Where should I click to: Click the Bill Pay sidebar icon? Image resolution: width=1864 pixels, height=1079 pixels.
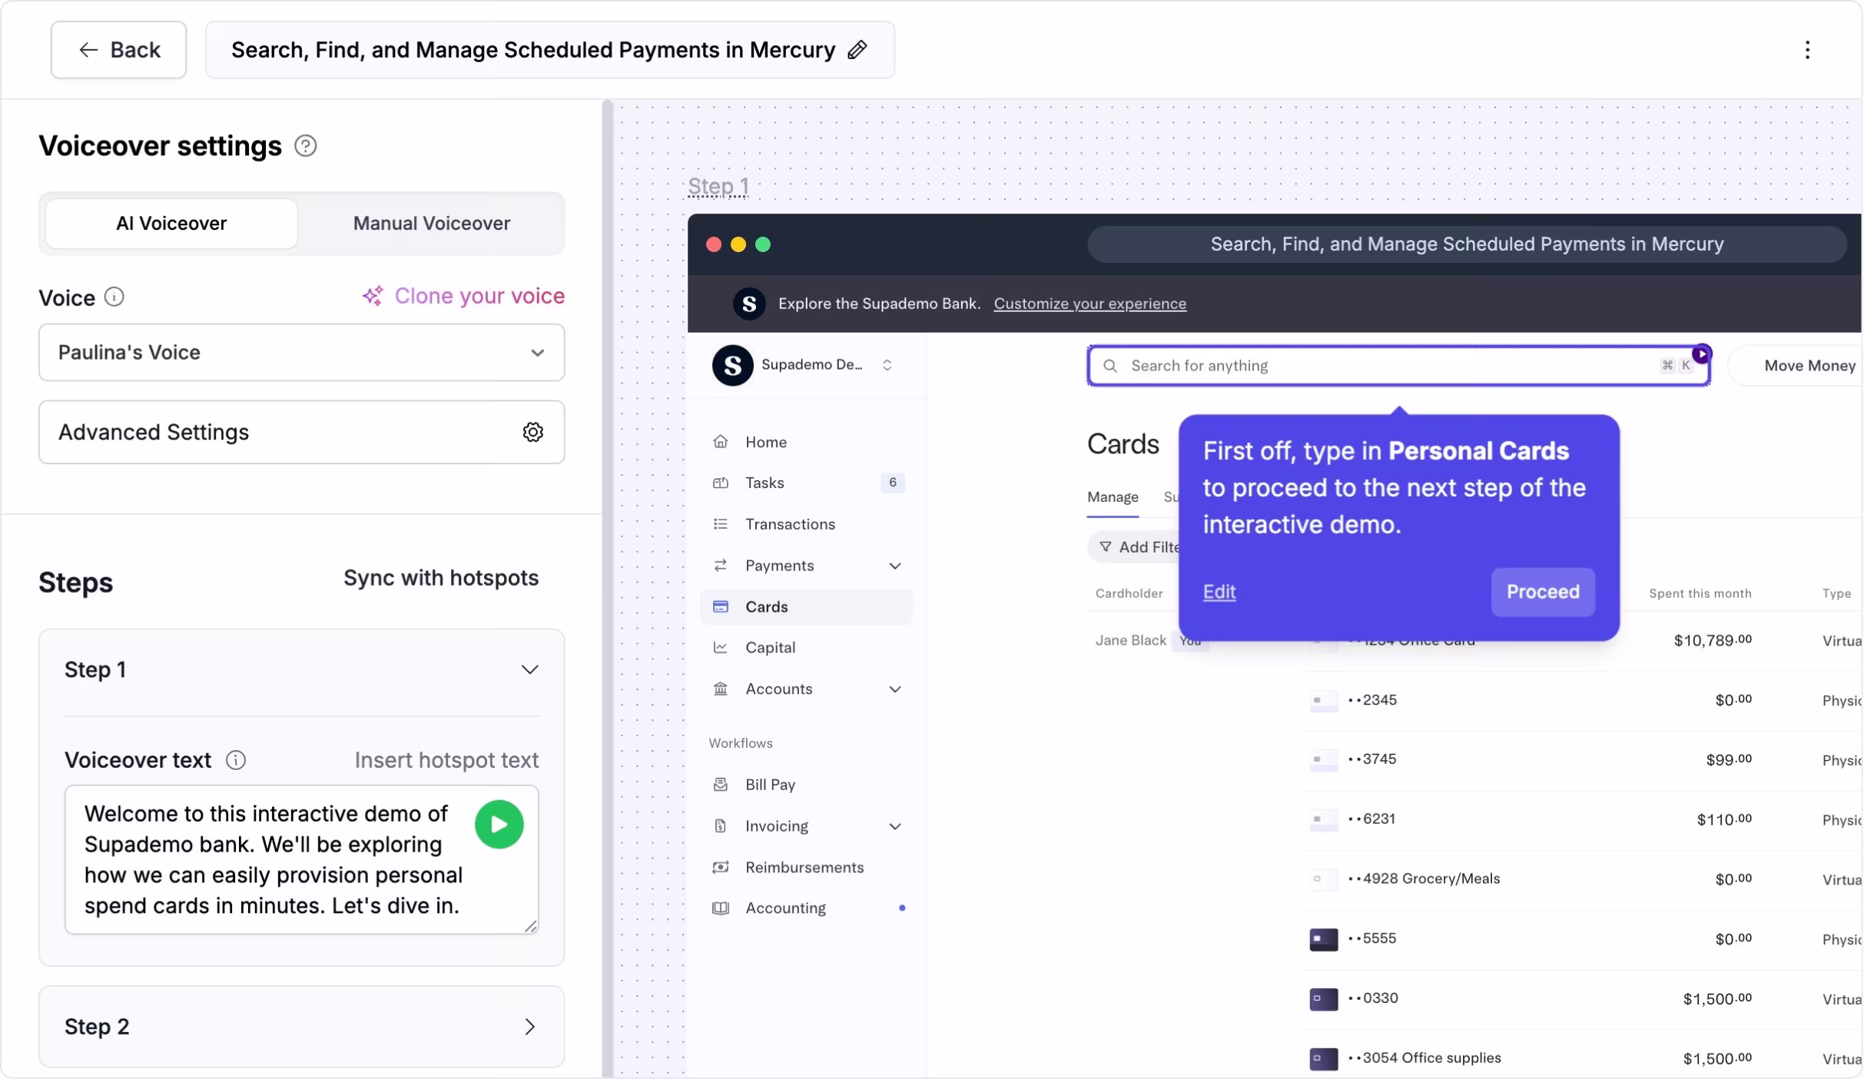click(720, 785)
